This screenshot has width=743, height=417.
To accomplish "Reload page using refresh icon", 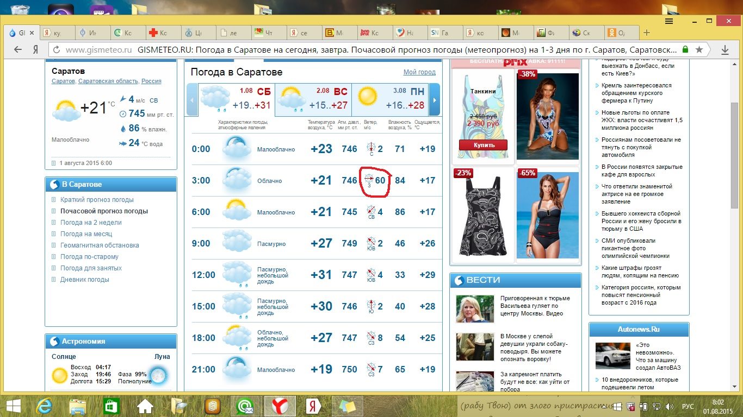I will tap(57, 49).
